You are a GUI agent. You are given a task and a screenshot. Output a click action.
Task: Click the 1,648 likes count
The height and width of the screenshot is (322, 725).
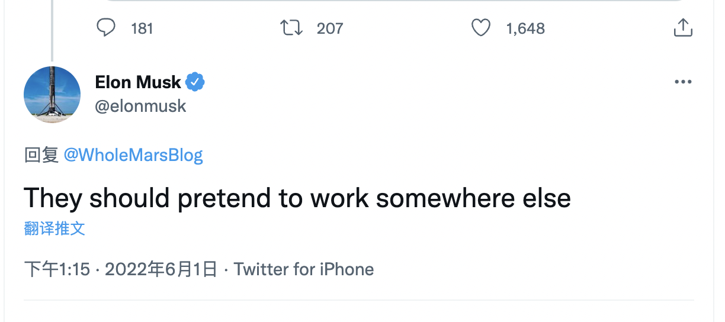click(525, 28)
